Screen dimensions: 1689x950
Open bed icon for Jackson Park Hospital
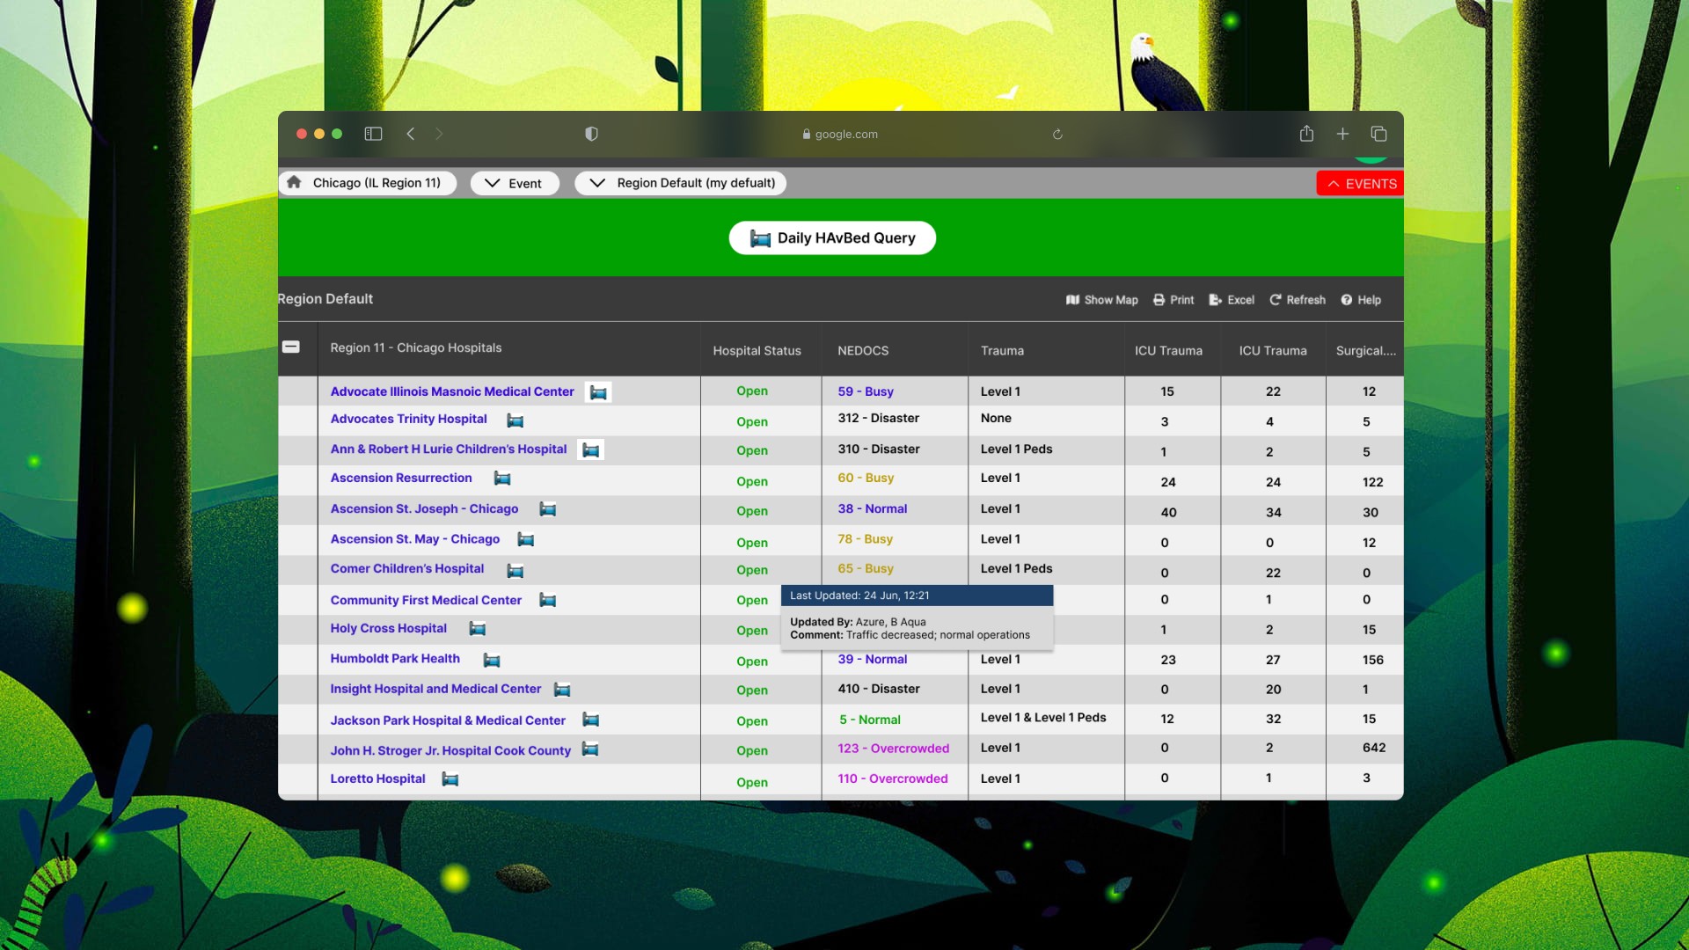point(591,720)
